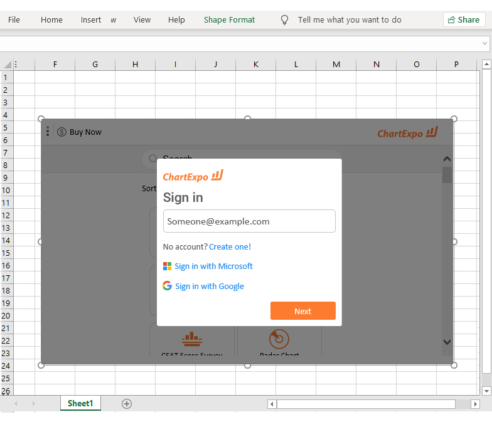Click the lightbulb Tell Me icon
Viewport: 492px width, 422px height.
tap(284, 20)
